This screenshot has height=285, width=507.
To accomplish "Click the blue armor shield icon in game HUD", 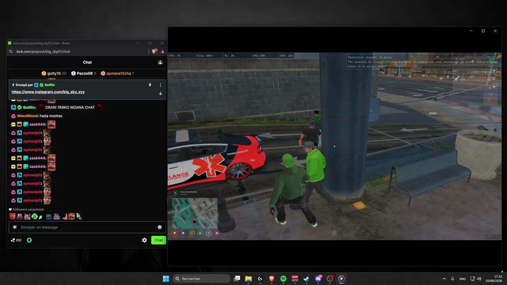I will click(183, 233).
